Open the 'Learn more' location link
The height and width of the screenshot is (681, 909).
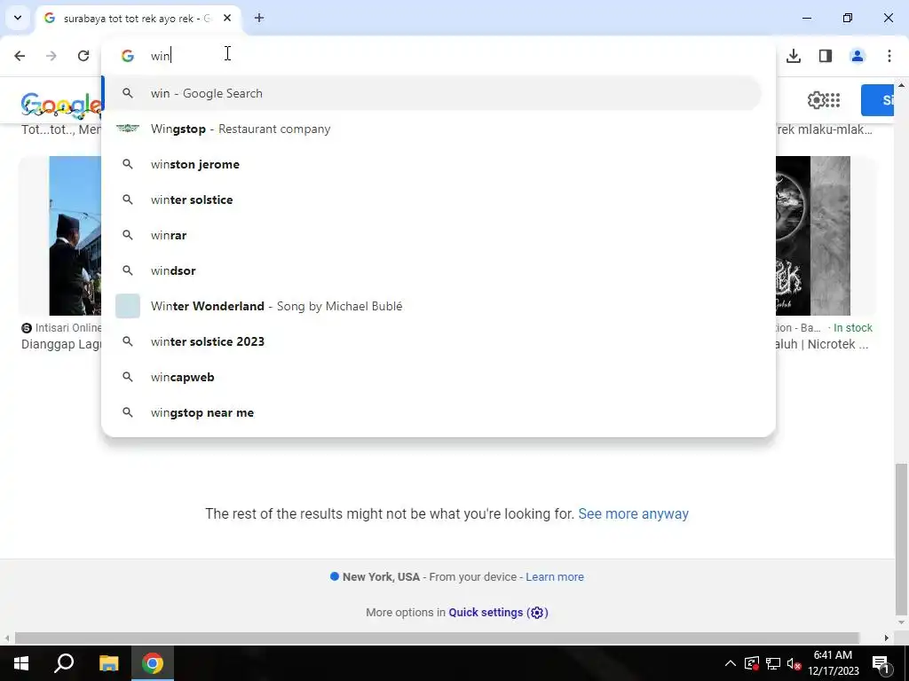(x=554, y=576)
